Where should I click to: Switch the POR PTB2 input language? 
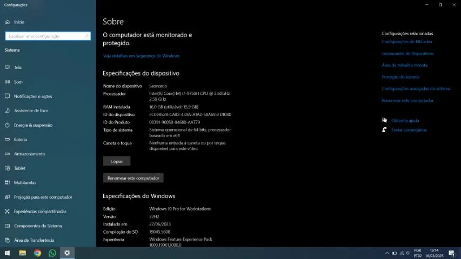coord(418,253)
